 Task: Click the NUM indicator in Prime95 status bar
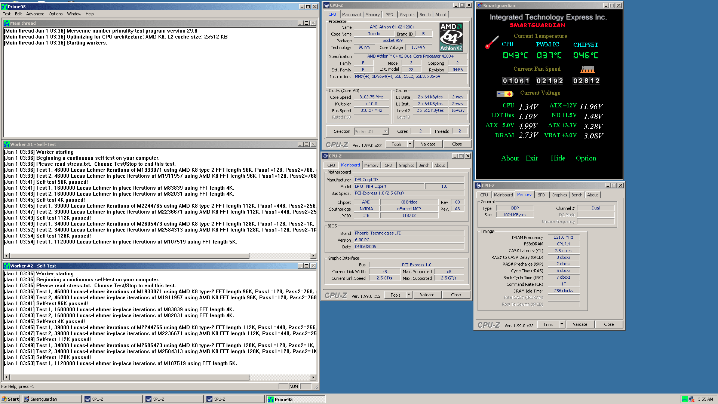coord(294,386)
